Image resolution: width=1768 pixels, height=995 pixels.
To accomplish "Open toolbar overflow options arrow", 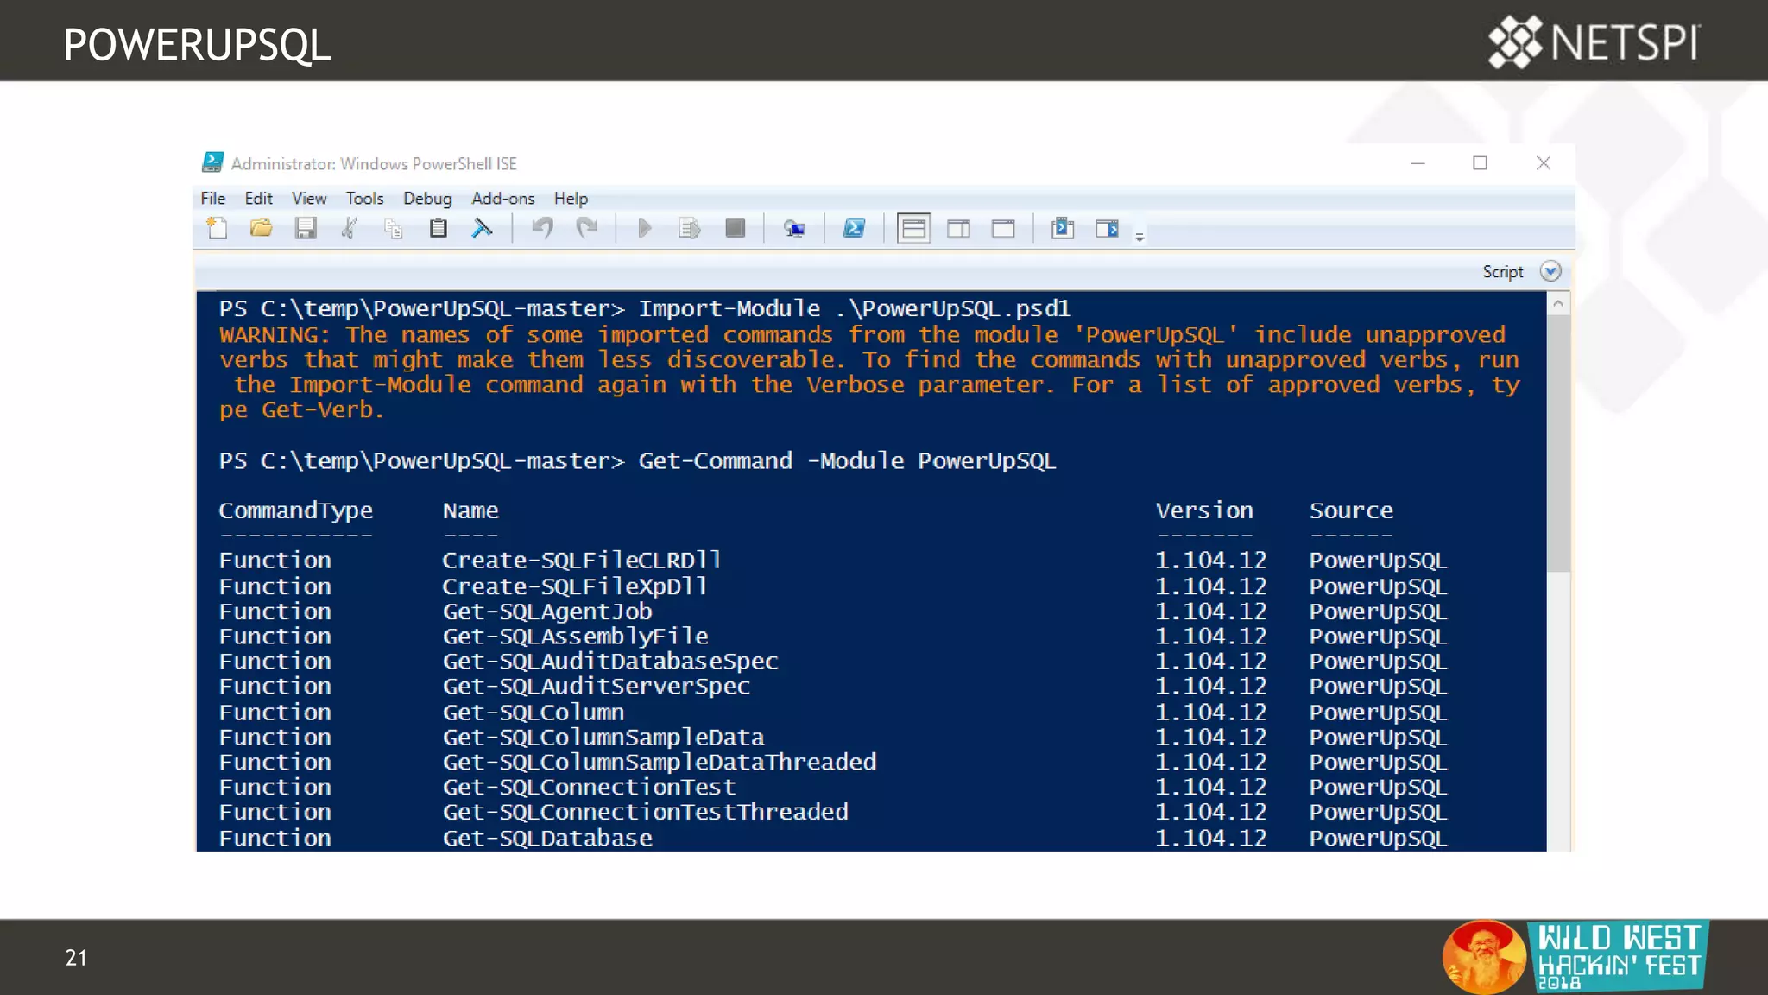I will click(1140, 237).
